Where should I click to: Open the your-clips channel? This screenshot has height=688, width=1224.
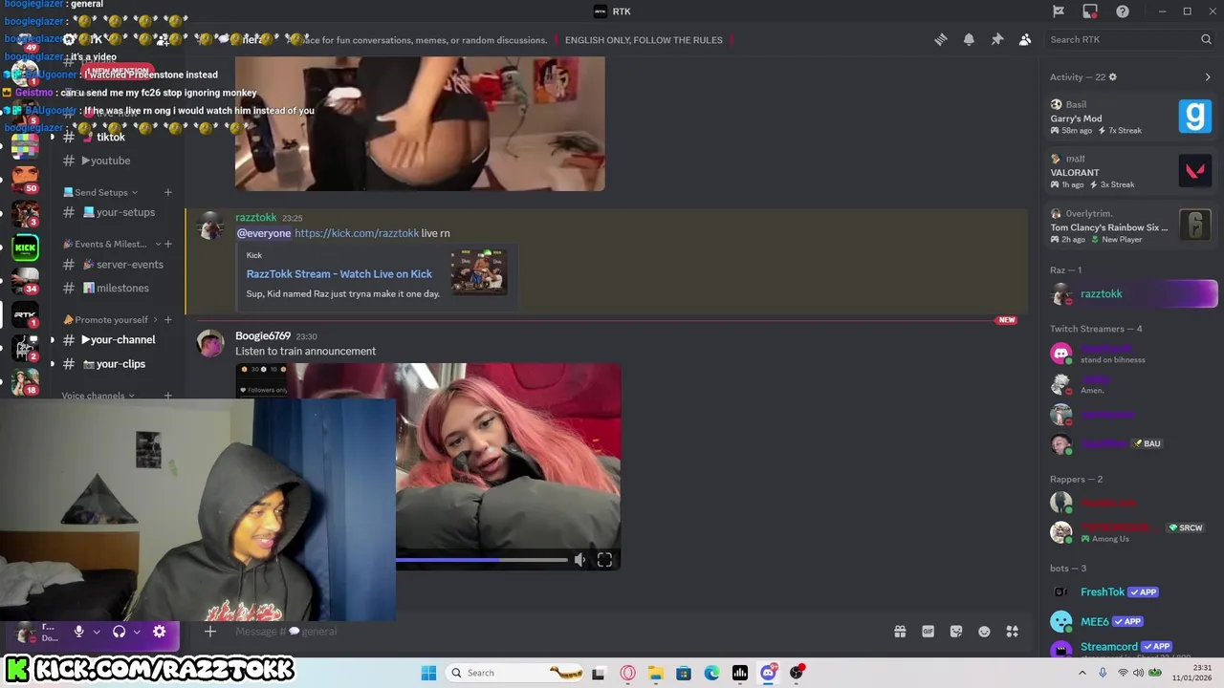(x=115, y=364)
